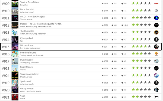Open developer avatar beside N.E.O. row
The image size is (163, 101).
click(x=156, y=18)
